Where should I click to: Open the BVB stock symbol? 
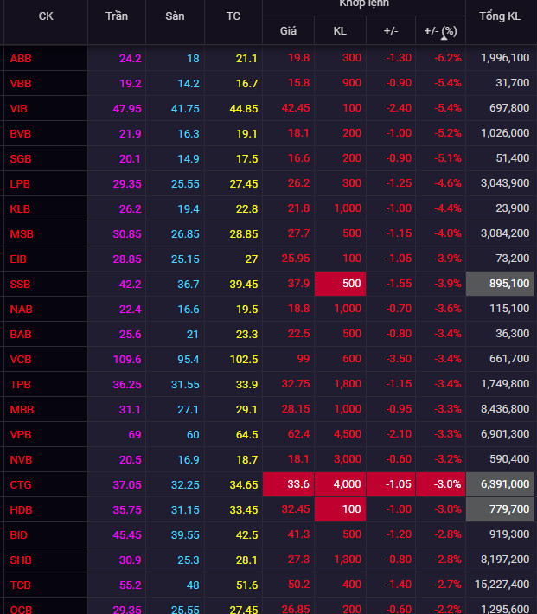[x=21, y=134]
